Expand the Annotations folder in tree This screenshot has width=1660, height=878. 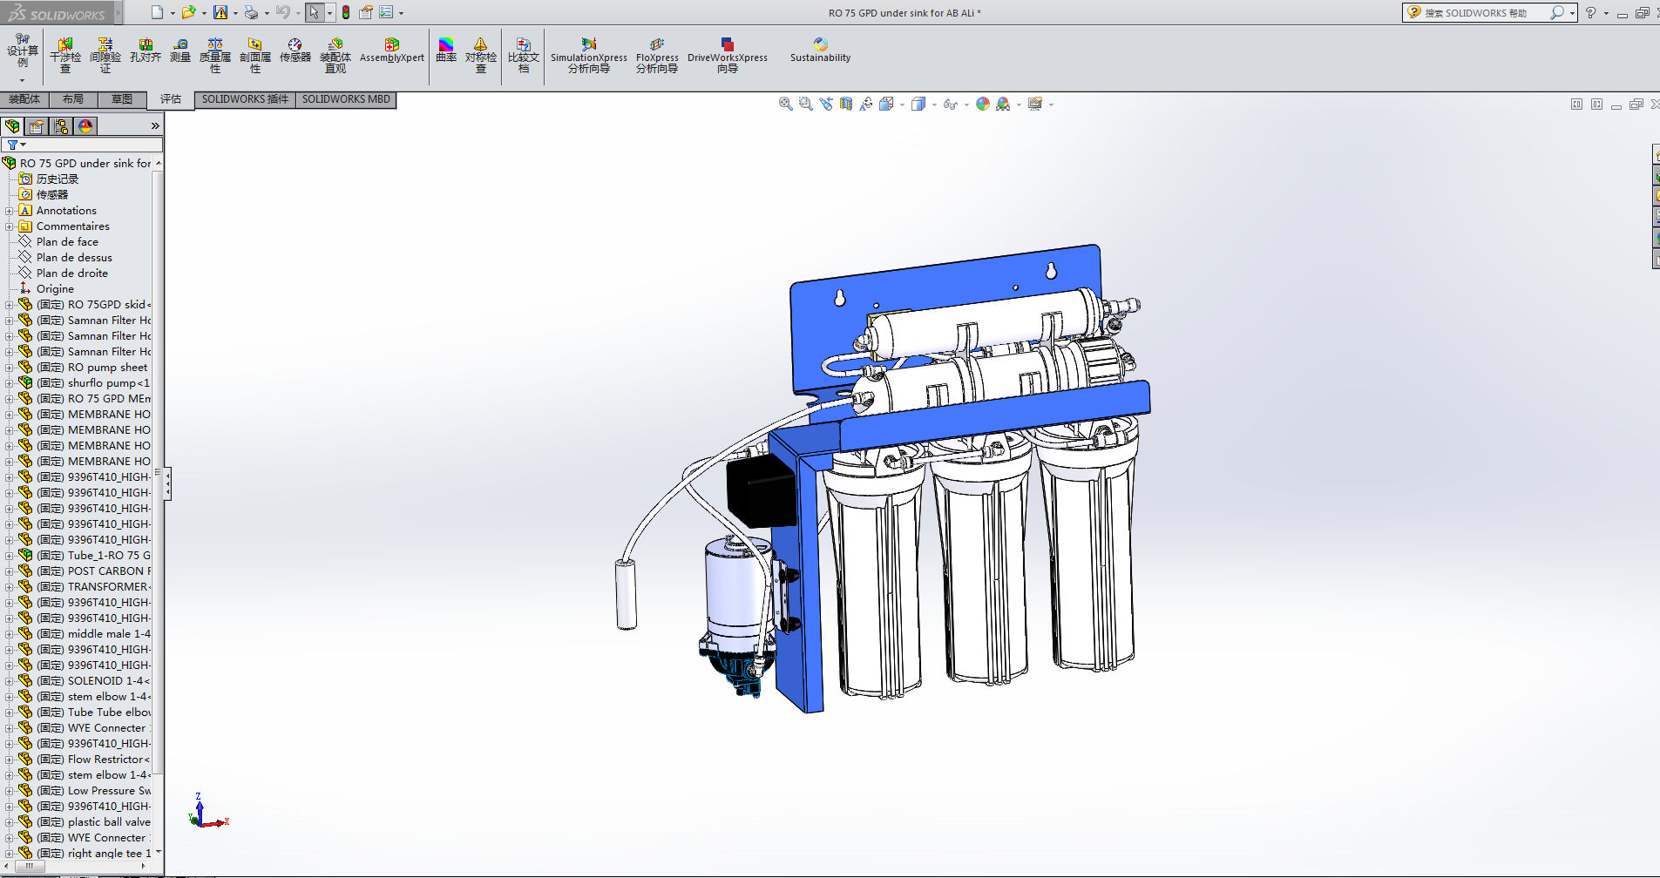tap(10, 211)
